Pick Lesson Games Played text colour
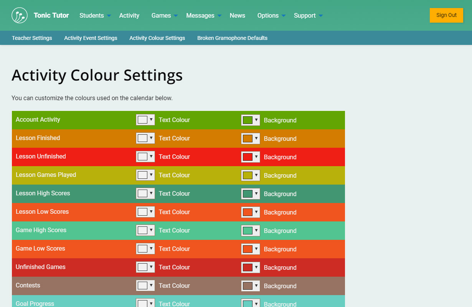The width and height of the screenshot is (472, 307). point(145,175)
